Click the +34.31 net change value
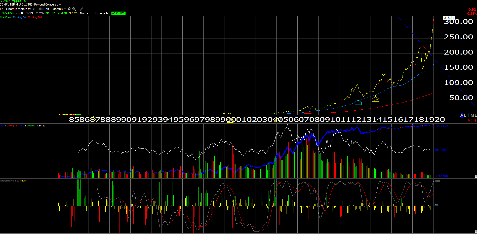 pyautogui.click(x=62, y=13)
